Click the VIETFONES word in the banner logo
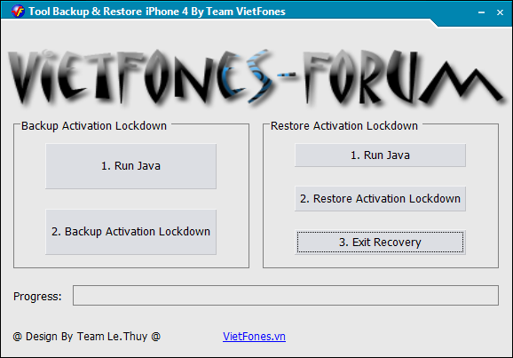 141,77
